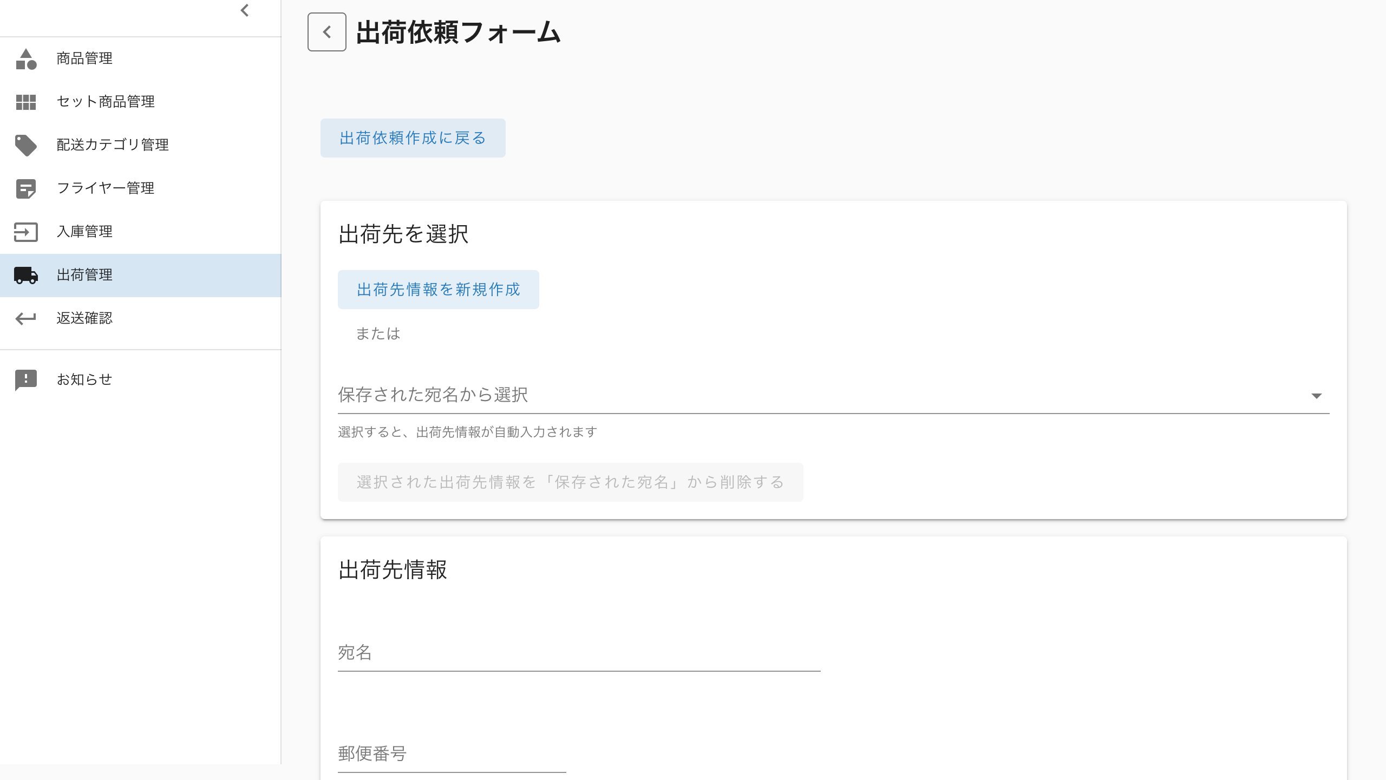This screenshot has width=1386, height=780.
Task: Open the 返送確認 menu item
Action: 84,318
